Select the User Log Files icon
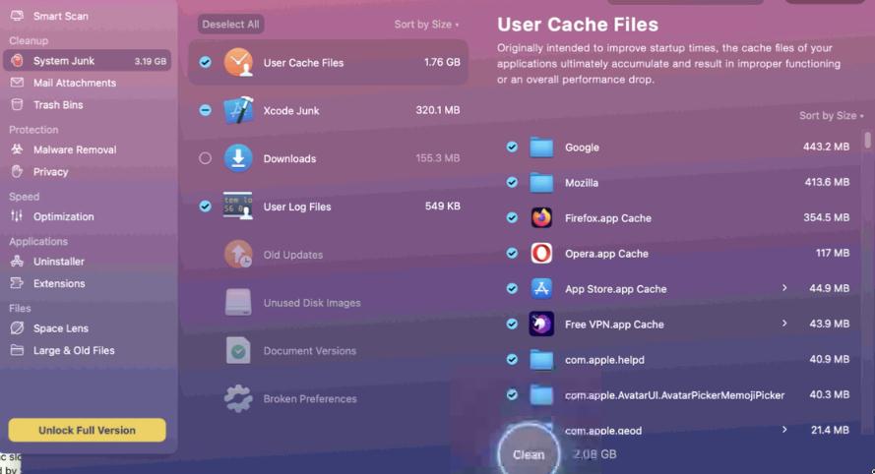 238,206
